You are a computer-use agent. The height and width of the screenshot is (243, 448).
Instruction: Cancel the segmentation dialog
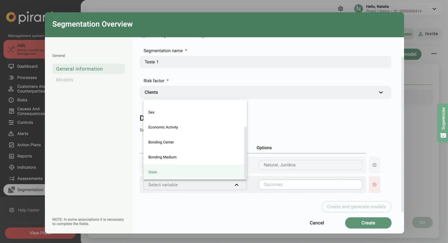(x=316, y=223)
